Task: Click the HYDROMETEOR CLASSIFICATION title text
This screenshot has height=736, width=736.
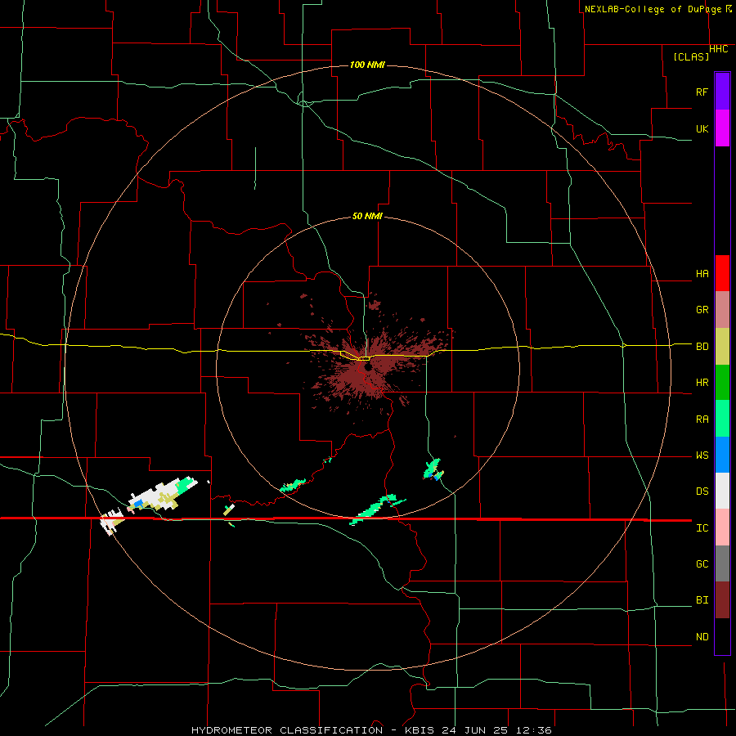Action: [287, 730]
